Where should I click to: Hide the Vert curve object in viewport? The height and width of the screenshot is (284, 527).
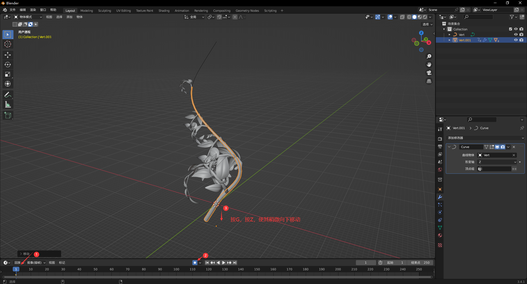coord(516,34)
